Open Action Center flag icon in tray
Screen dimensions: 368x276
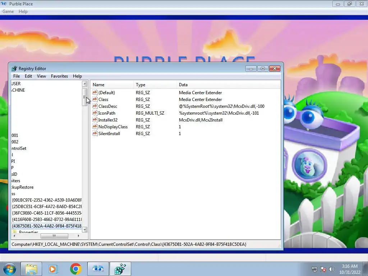click(x=323, y=269)
